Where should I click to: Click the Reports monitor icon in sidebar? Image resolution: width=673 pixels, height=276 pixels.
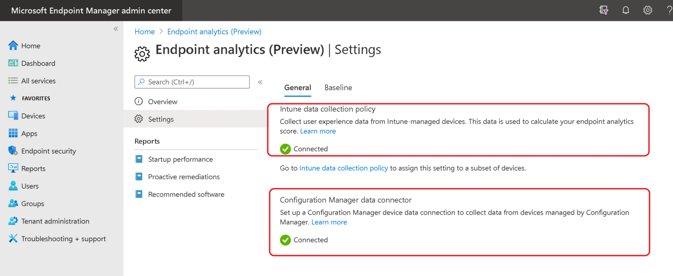[13, 168]
